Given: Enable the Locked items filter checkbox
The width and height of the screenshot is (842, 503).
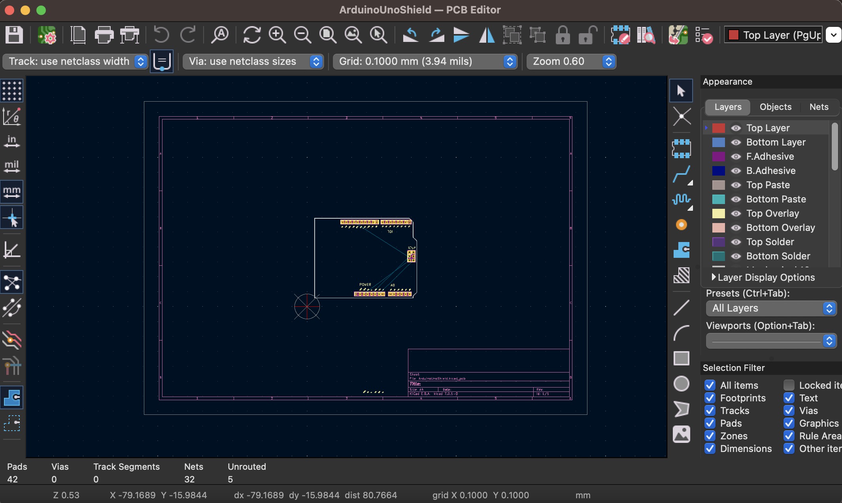Looking at the screenshot, I should click(x=789, y=385).
